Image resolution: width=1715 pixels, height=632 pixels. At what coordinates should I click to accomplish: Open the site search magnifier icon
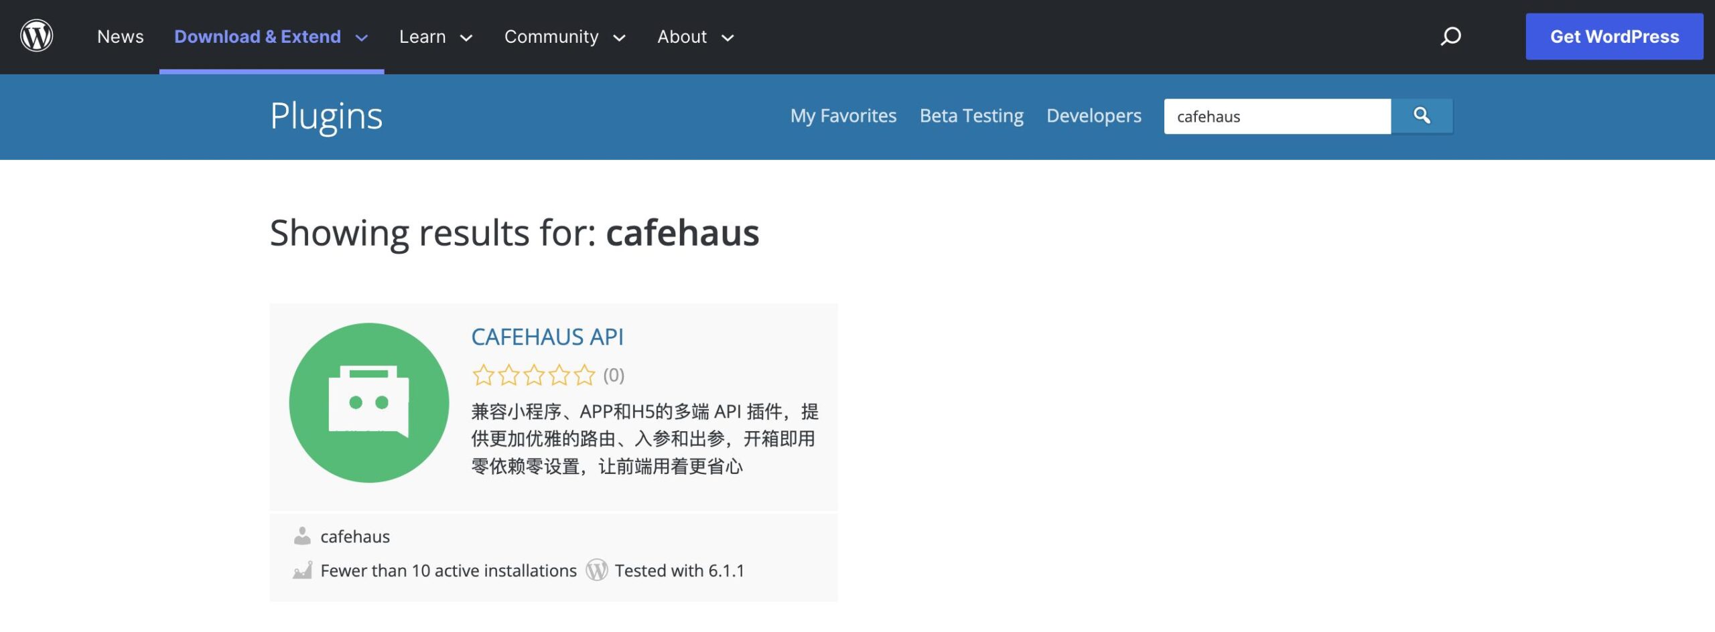coord(1450,36)
